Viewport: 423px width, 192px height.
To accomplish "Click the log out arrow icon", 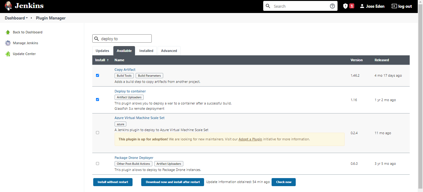I will click(x=394, y=6).
